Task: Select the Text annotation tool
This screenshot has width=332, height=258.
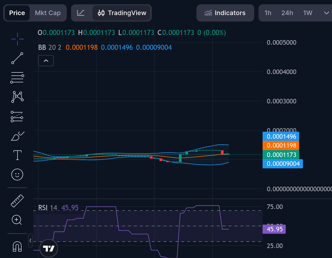Action: coord(17,155)
